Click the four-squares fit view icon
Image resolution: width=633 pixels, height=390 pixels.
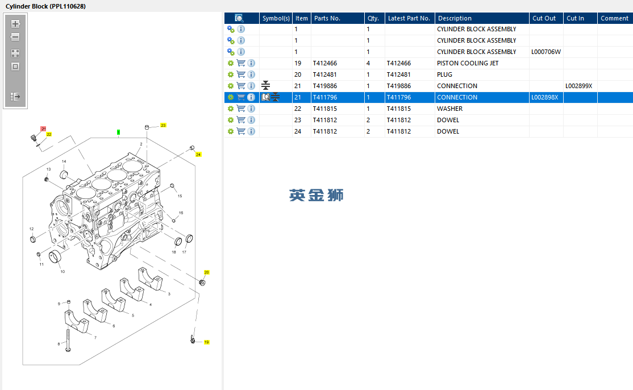pos(15,53)
